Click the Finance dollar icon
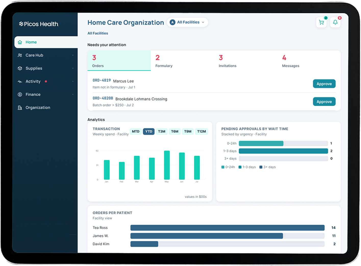 click(x=20, y=95)
